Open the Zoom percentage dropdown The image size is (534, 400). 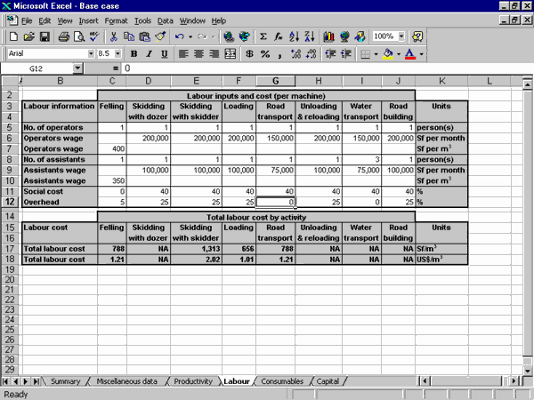pos(402,36)
